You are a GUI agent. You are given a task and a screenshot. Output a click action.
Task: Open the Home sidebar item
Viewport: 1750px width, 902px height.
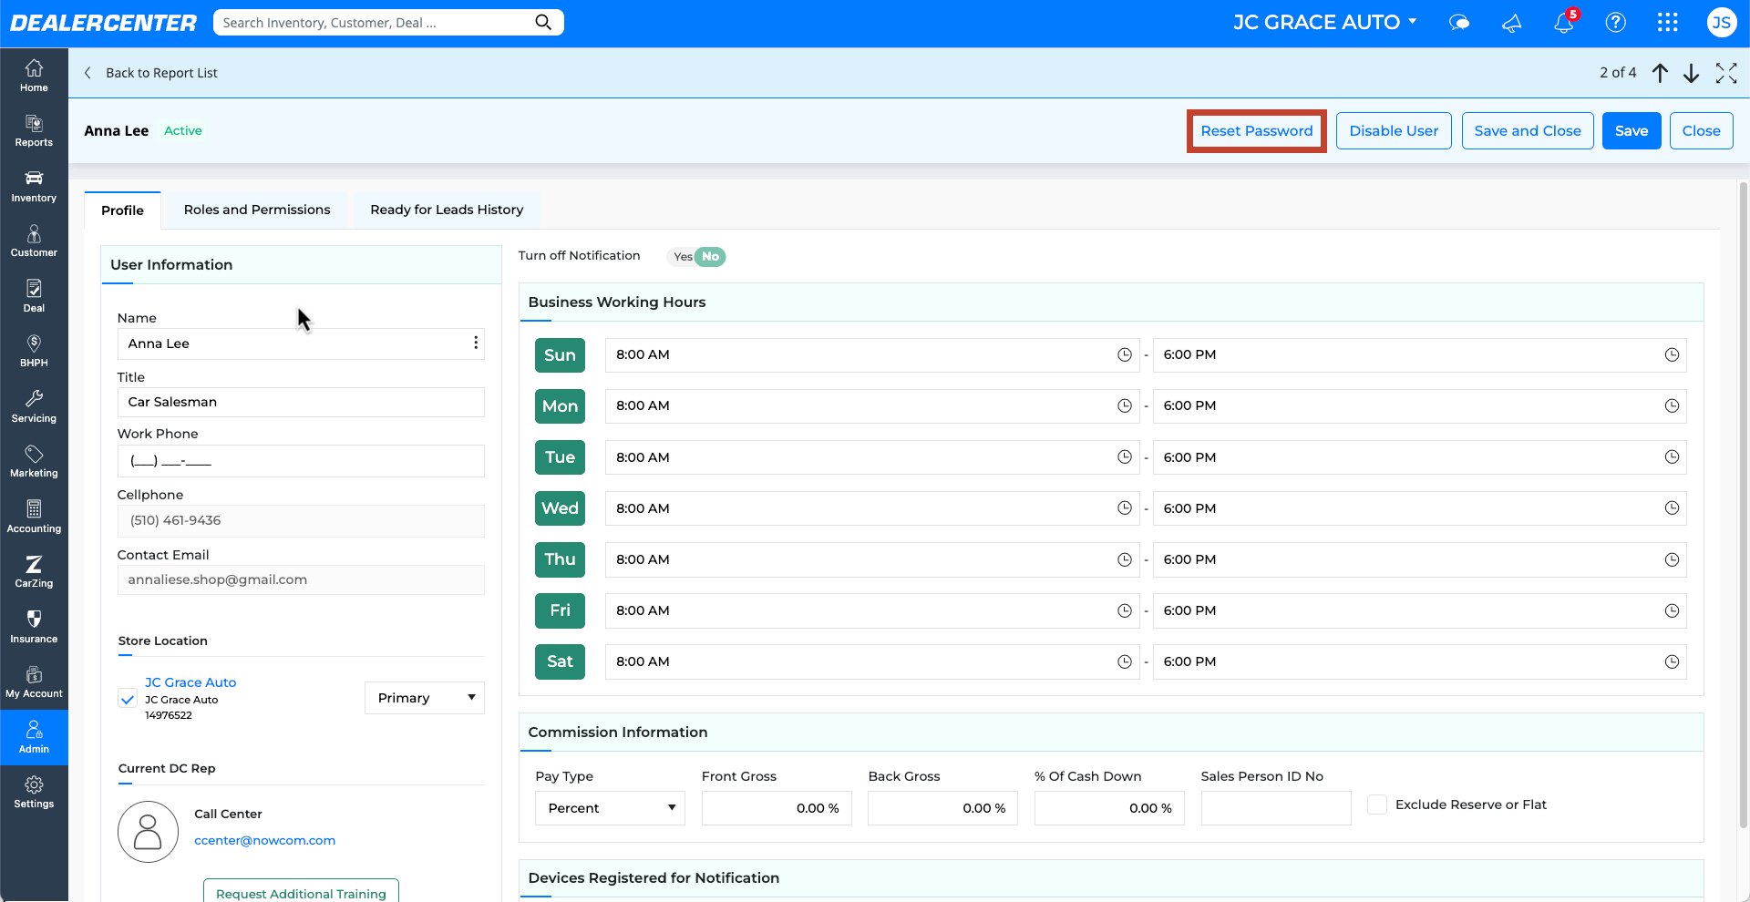pyautogui.click(x=34, y=76)
